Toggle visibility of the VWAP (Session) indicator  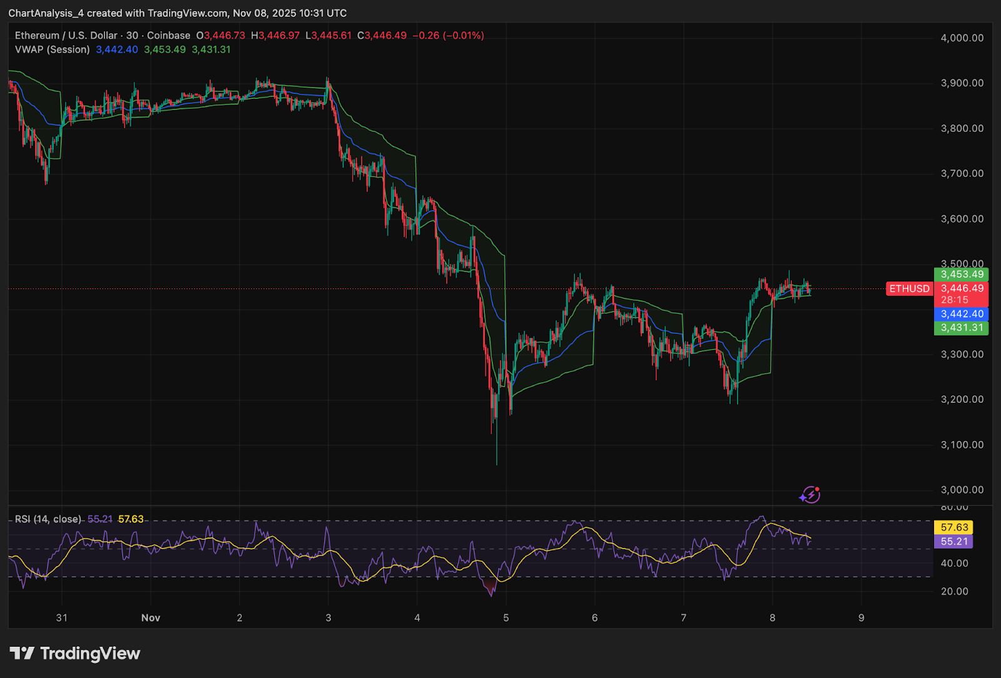[53, 49]
